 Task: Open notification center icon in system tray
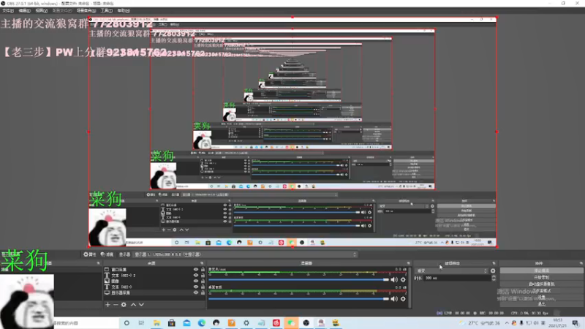pyautogui.click(x=575, y=323)
